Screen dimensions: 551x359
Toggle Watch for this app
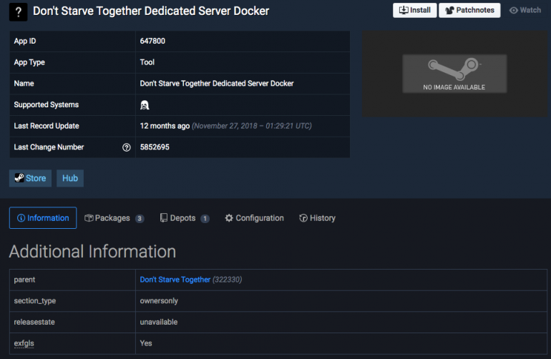pos(525,10)
